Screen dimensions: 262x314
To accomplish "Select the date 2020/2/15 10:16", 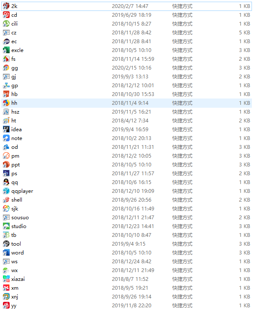I will click(132, 68).
